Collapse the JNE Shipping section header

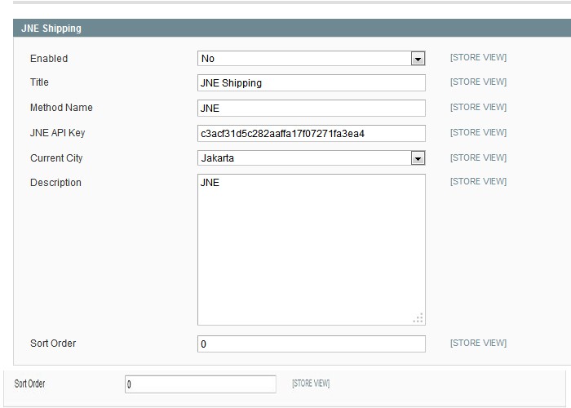tap(292, 28)
